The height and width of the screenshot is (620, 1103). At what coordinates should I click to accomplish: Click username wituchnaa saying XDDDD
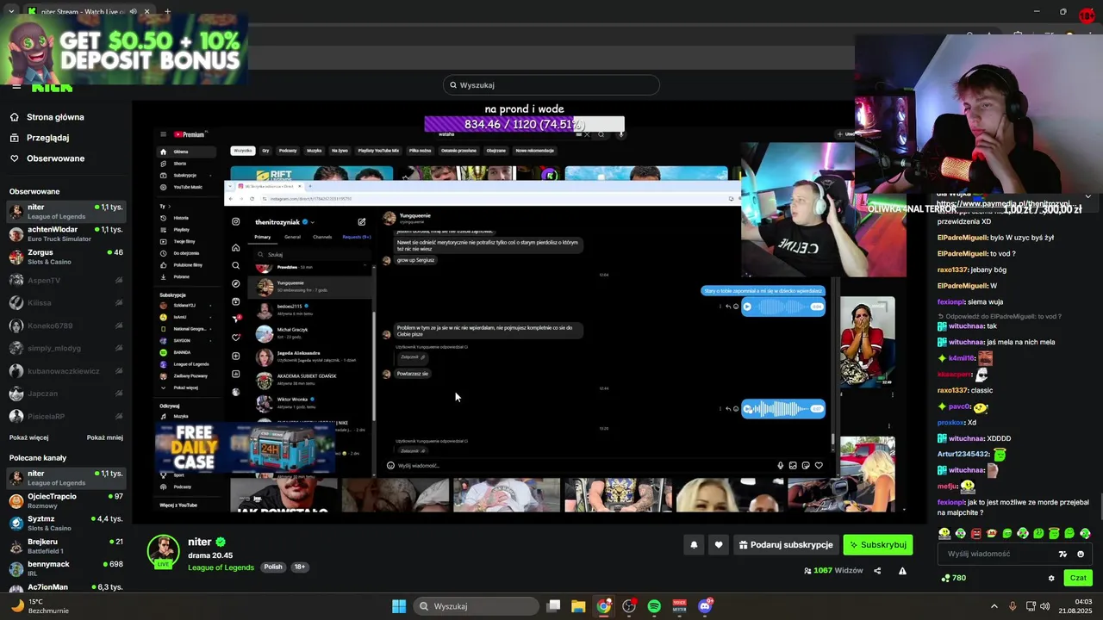tap(966, 438)
